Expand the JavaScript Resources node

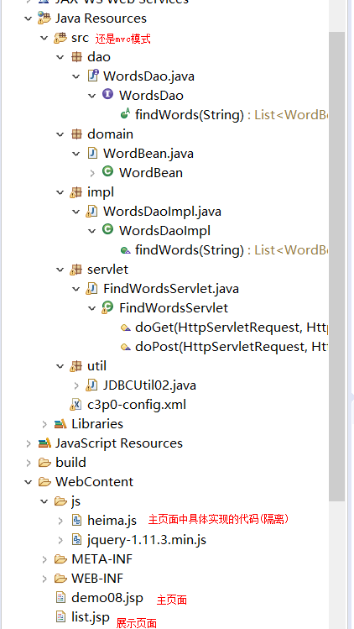pos(28,443)
